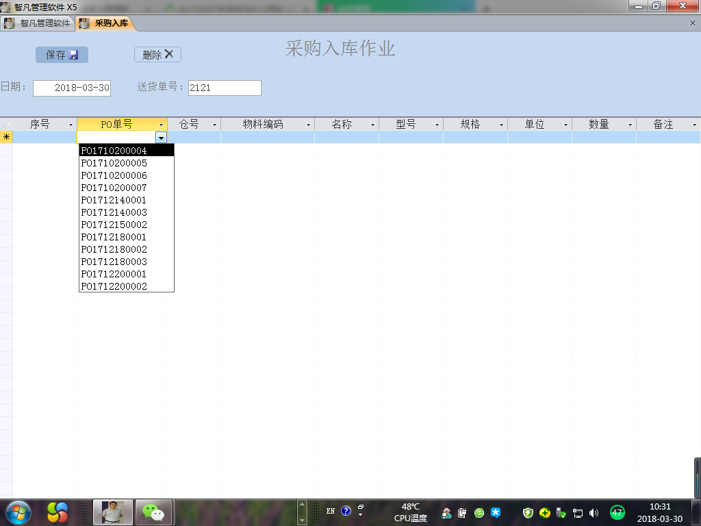701x526 pixels.
Task: Click the 数量 cell in the new row
Action: tap(604, 137)
